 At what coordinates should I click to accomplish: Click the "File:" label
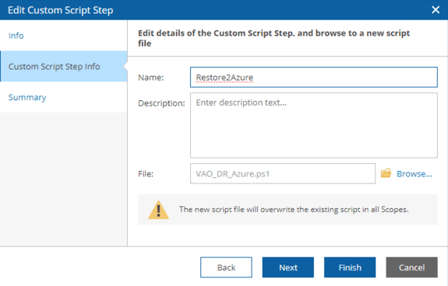pyautogui.click(x=146, y=174)
